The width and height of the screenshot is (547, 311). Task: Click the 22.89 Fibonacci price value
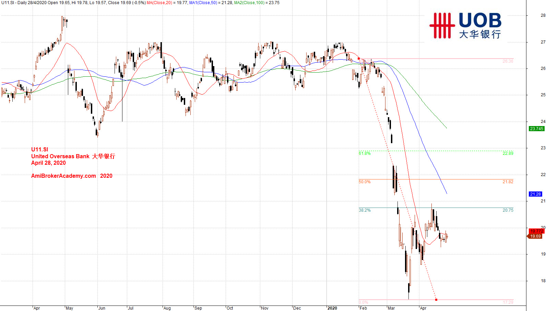[x=508, y=153]
